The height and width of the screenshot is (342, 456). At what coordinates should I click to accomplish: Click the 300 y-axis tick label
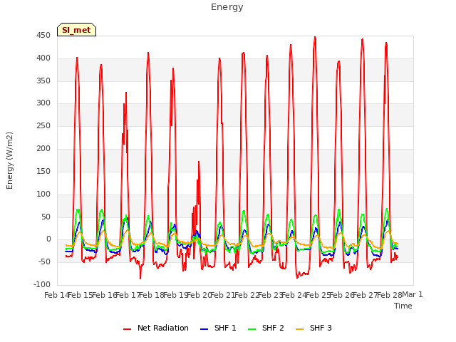pyautogui.click(x=43, y=103)
